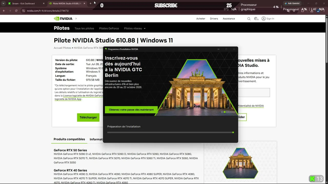Click the Version du pilote label
This screenshot has width=328, height=184.
click(67, 60)
